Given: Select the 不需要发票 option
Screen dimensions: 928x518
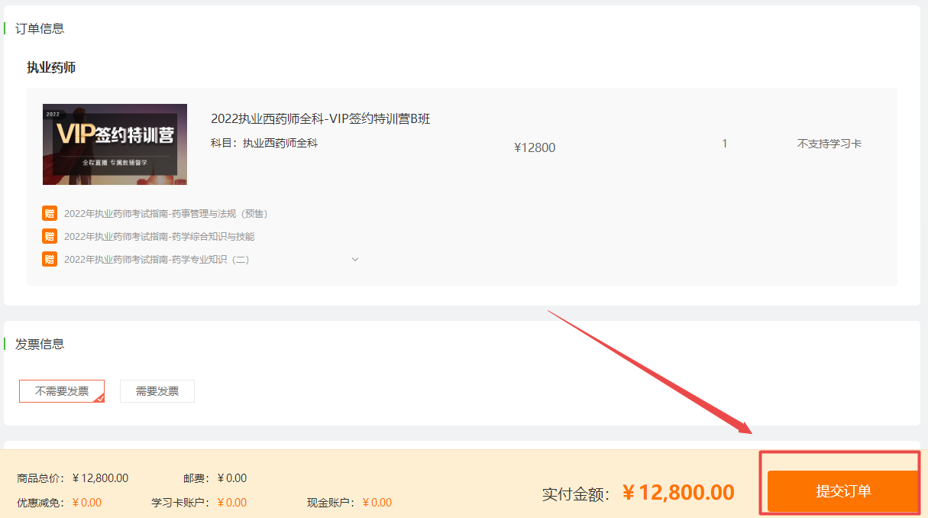Looking at the screenshot, I should [62, 391].
